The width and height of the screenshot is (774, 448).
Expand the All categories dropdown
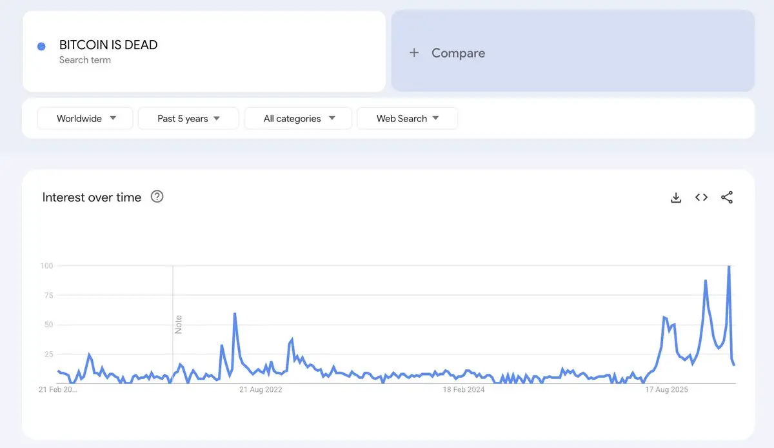(299, 119)
